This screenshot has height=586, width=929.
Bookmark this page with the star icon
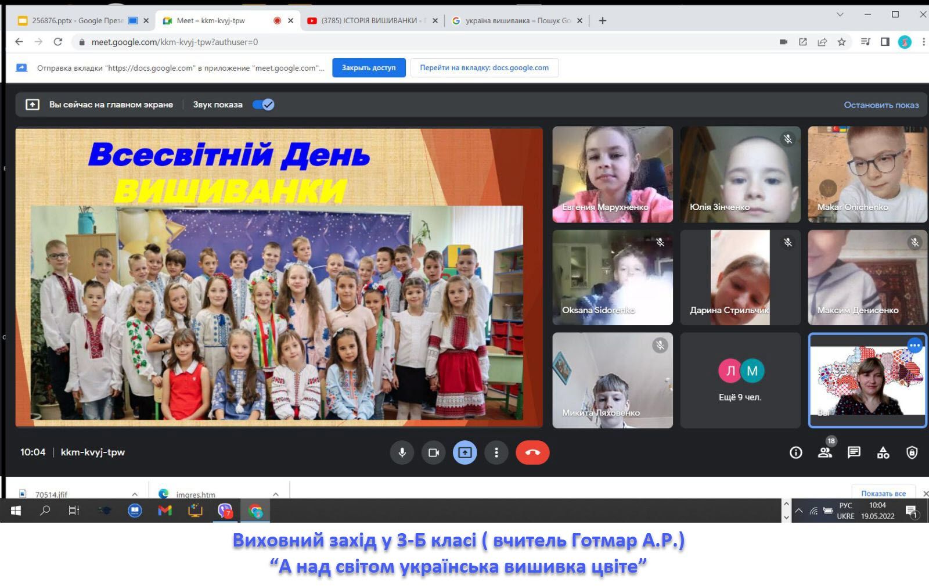pyautogui.click(x=841, y=42)
